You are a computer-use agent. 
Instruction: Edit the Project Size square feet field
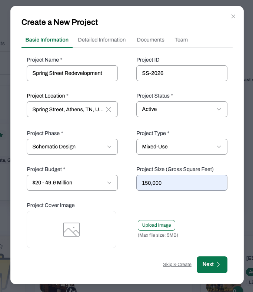[x=182, y=183]
